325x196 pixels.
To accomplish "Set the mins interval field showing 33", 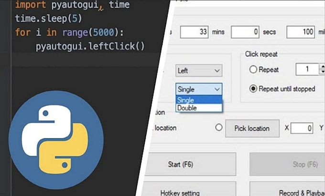I will [x=194, y=32].
